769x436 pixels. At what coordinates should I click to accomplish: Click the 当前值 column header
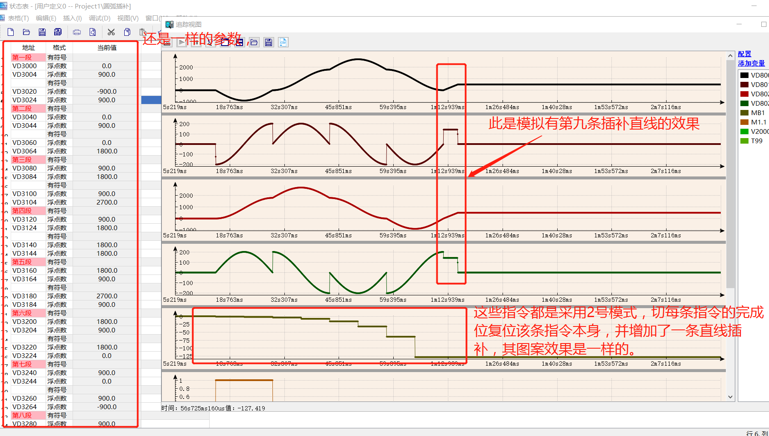107,48
